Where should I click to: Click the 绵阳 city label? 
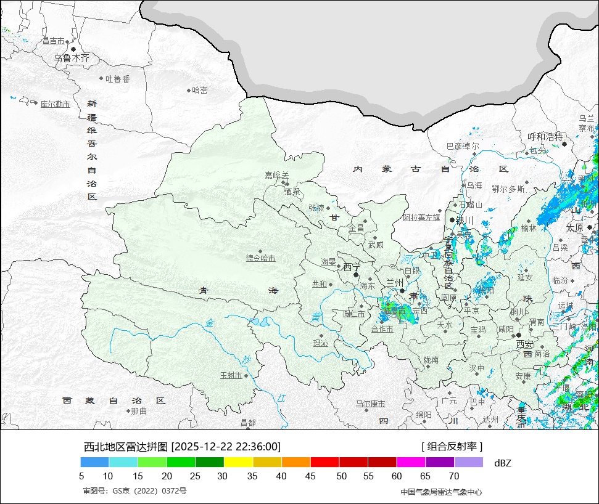click(424, 415)
